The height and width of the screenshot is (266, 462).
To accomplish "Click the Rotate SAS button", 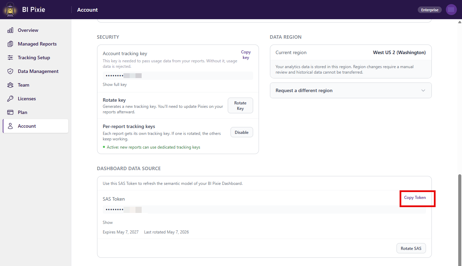I will [x=411, y=248].
